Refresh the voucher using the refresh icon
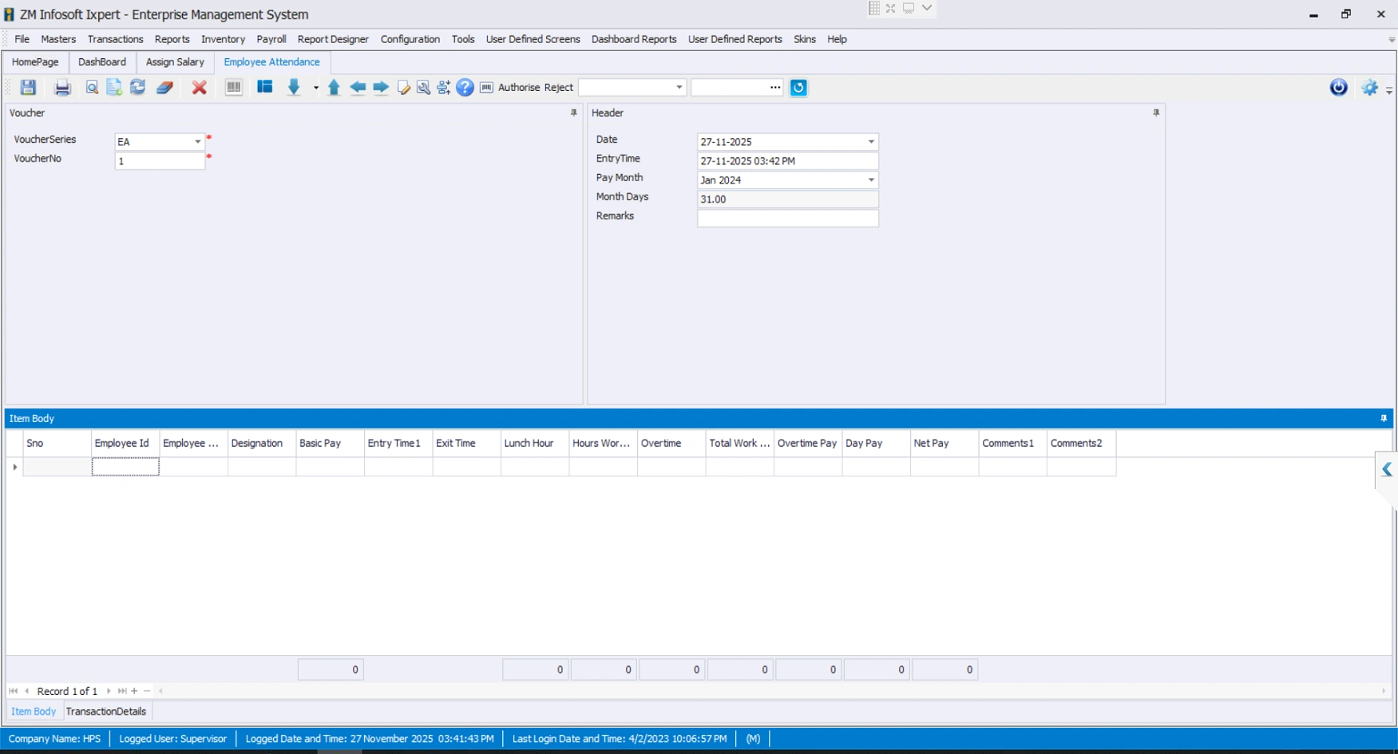 [137, 88]
